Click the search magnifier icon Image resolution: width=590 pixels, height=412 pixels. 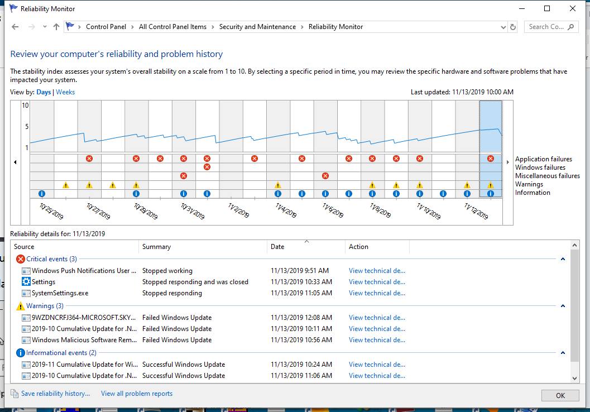[571, 27]
